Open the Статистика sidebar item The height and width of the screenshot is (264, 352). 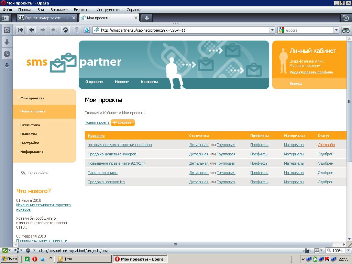tap(30, 125)
